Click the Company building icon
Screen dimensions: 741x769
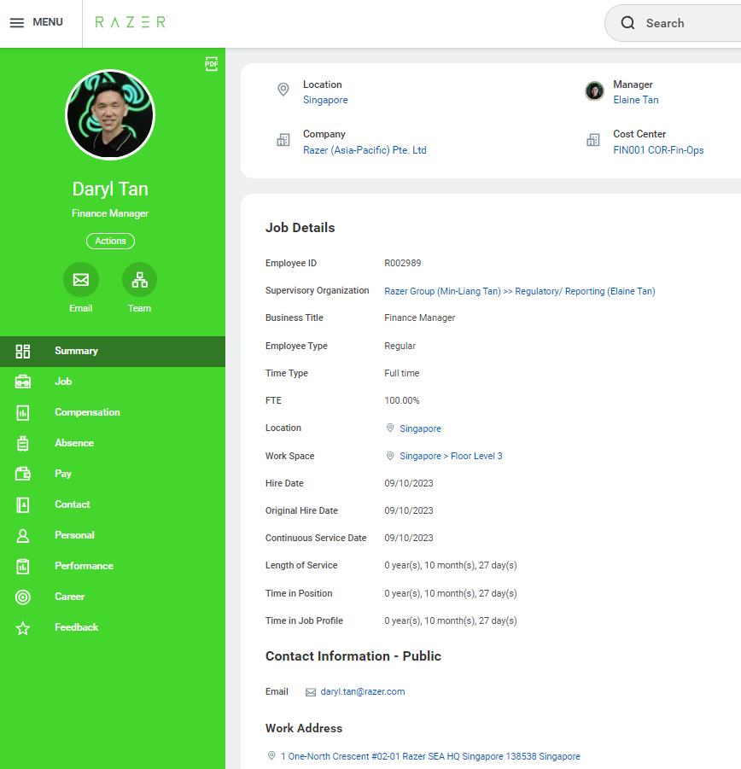tap(283, 140)
